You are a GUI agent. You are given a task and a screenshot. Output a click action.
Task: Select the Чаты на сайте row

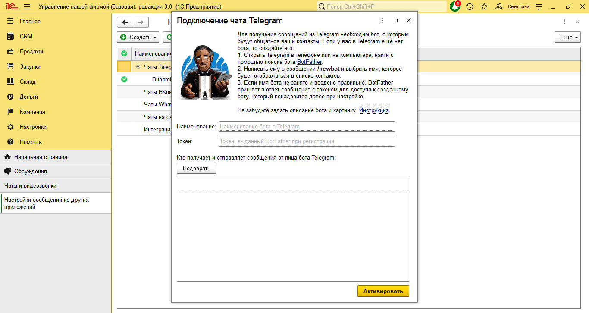158,117
